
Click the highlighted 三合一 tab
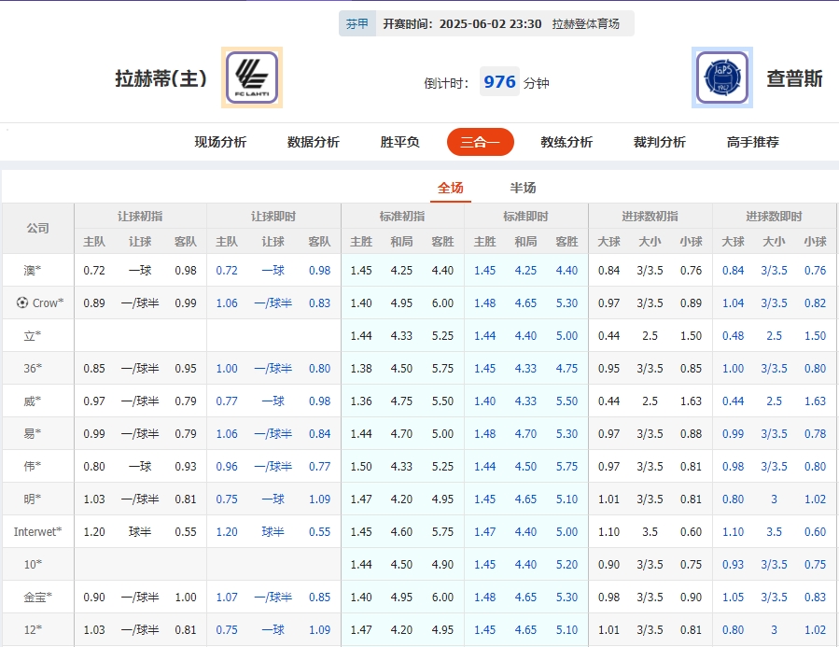point(481,142)
